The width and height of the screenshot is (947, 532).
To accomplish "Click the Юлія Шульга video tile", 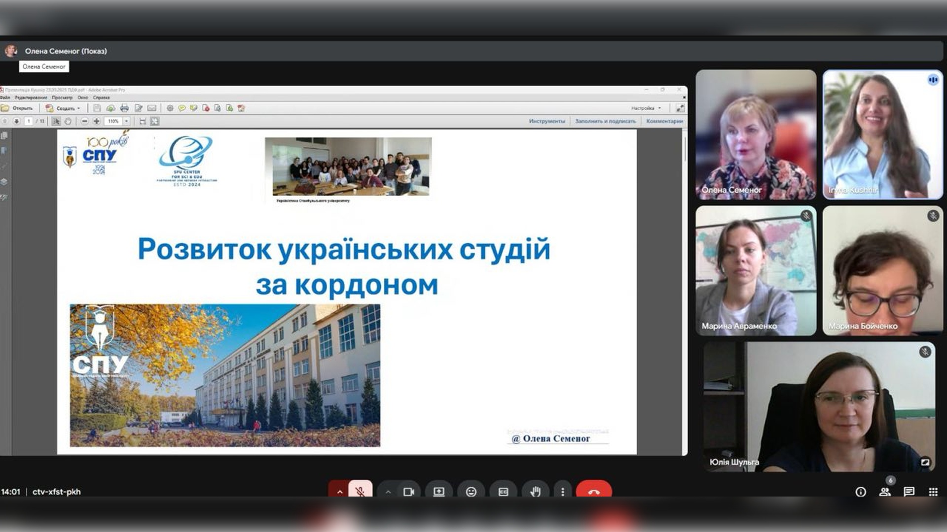I will (819, 407).
